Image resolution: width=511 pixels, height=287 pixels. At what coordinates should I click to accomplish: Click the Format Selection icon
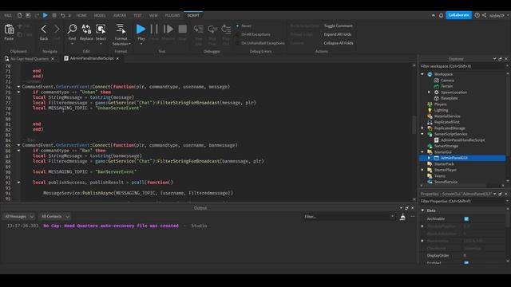coord(121,29)
